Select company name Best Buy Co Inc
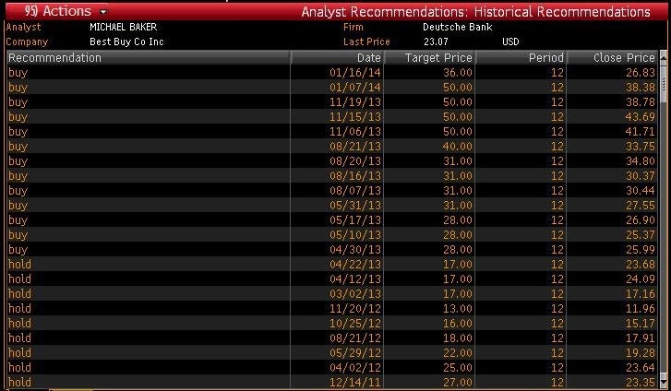The image size is (671, 391). tap(126, 41)
